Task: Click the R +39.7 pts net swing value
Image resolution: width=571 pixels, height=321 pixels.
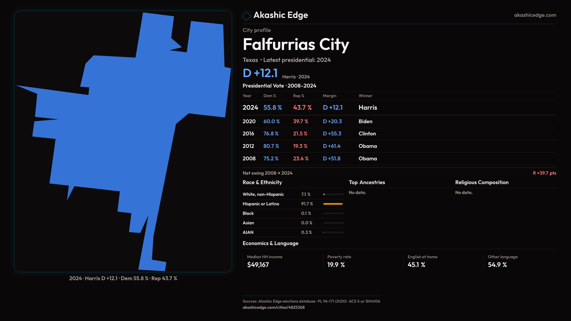Action: (544, 173)
